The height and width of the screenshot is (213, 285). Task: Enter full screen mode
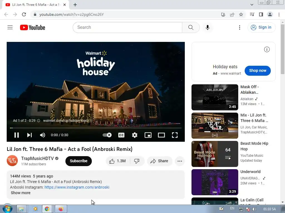tap(175, 135)
